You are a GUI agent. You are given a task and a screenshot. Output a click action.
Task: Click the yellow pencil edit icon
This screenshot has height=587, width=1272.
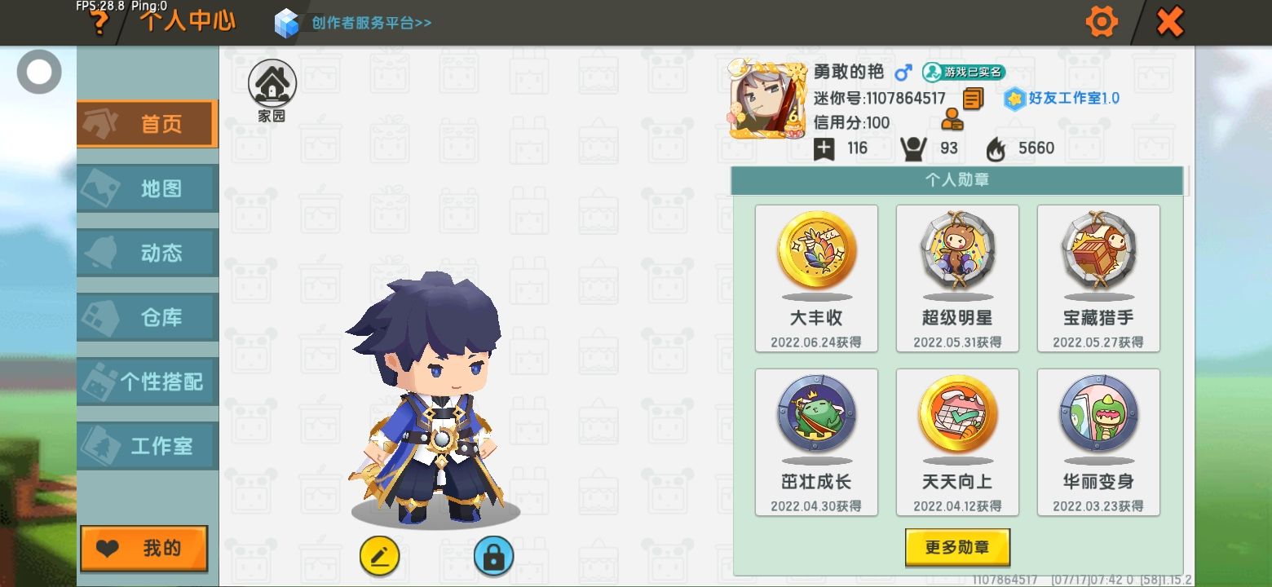point(379,556)
